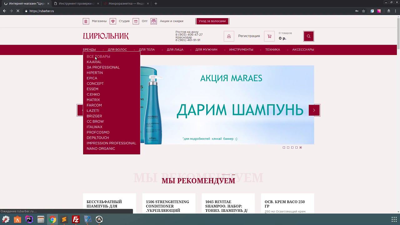Open the АКСЕССУАРЫ menu
This screenshot has width=400, height=225.
pyautogui.click(x=303, y=50)
